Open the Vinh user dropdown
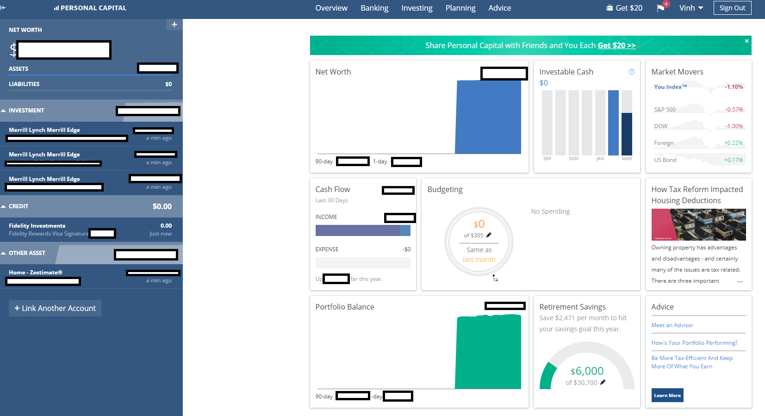Viewport: 765px width, 416px height. click(691, 8)
